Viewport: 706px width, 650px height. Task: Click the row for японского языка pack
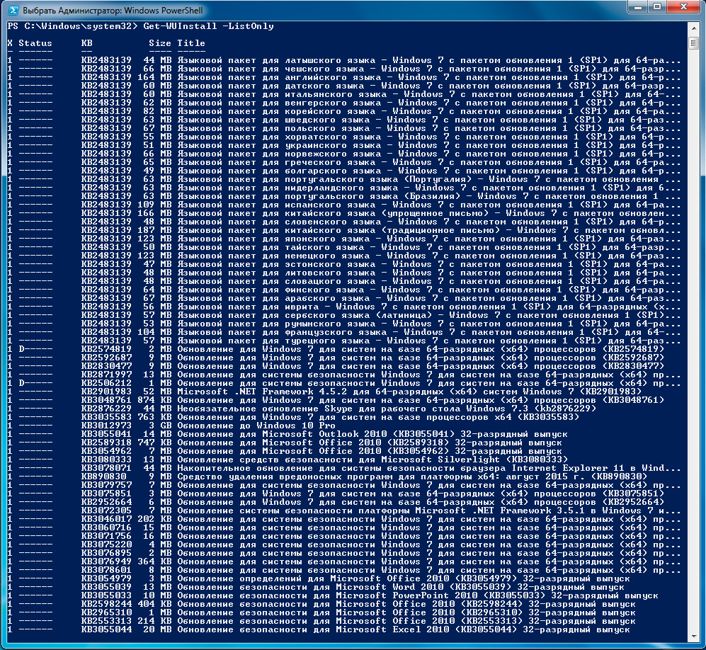[343, 239]
